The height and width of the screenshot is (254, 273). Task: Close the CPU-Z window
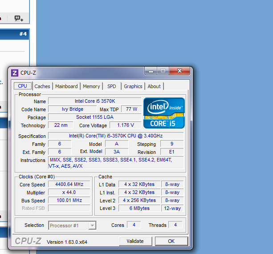[x=179, y=71]
